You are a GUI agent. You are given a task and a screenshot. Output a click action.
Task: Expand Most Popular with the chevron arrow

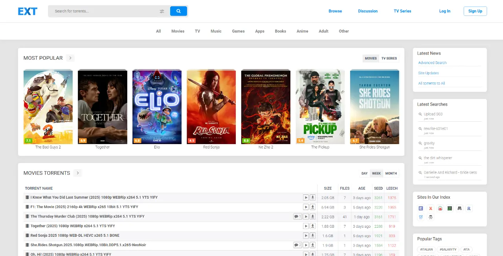[x=70, y=58]
